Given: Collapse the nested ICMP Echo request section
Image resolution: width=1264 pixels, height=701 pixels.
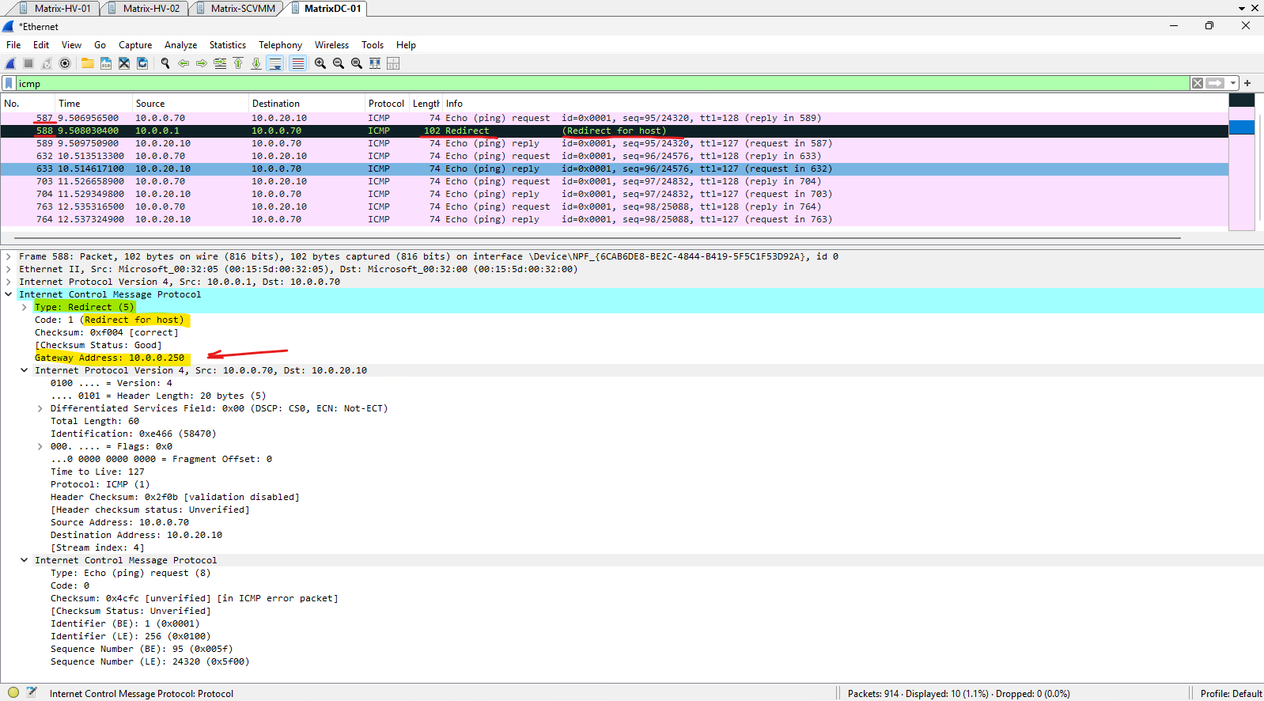Looking at the screenshot, I should click(x=25, y=560).
